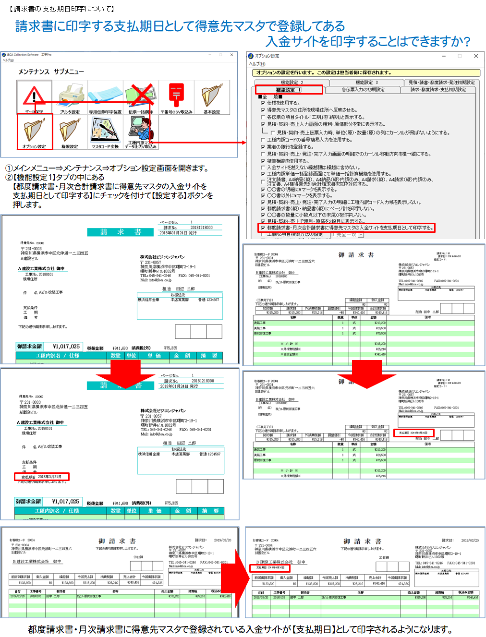Open the 各伝票入力の初期設定 tab

363,90
